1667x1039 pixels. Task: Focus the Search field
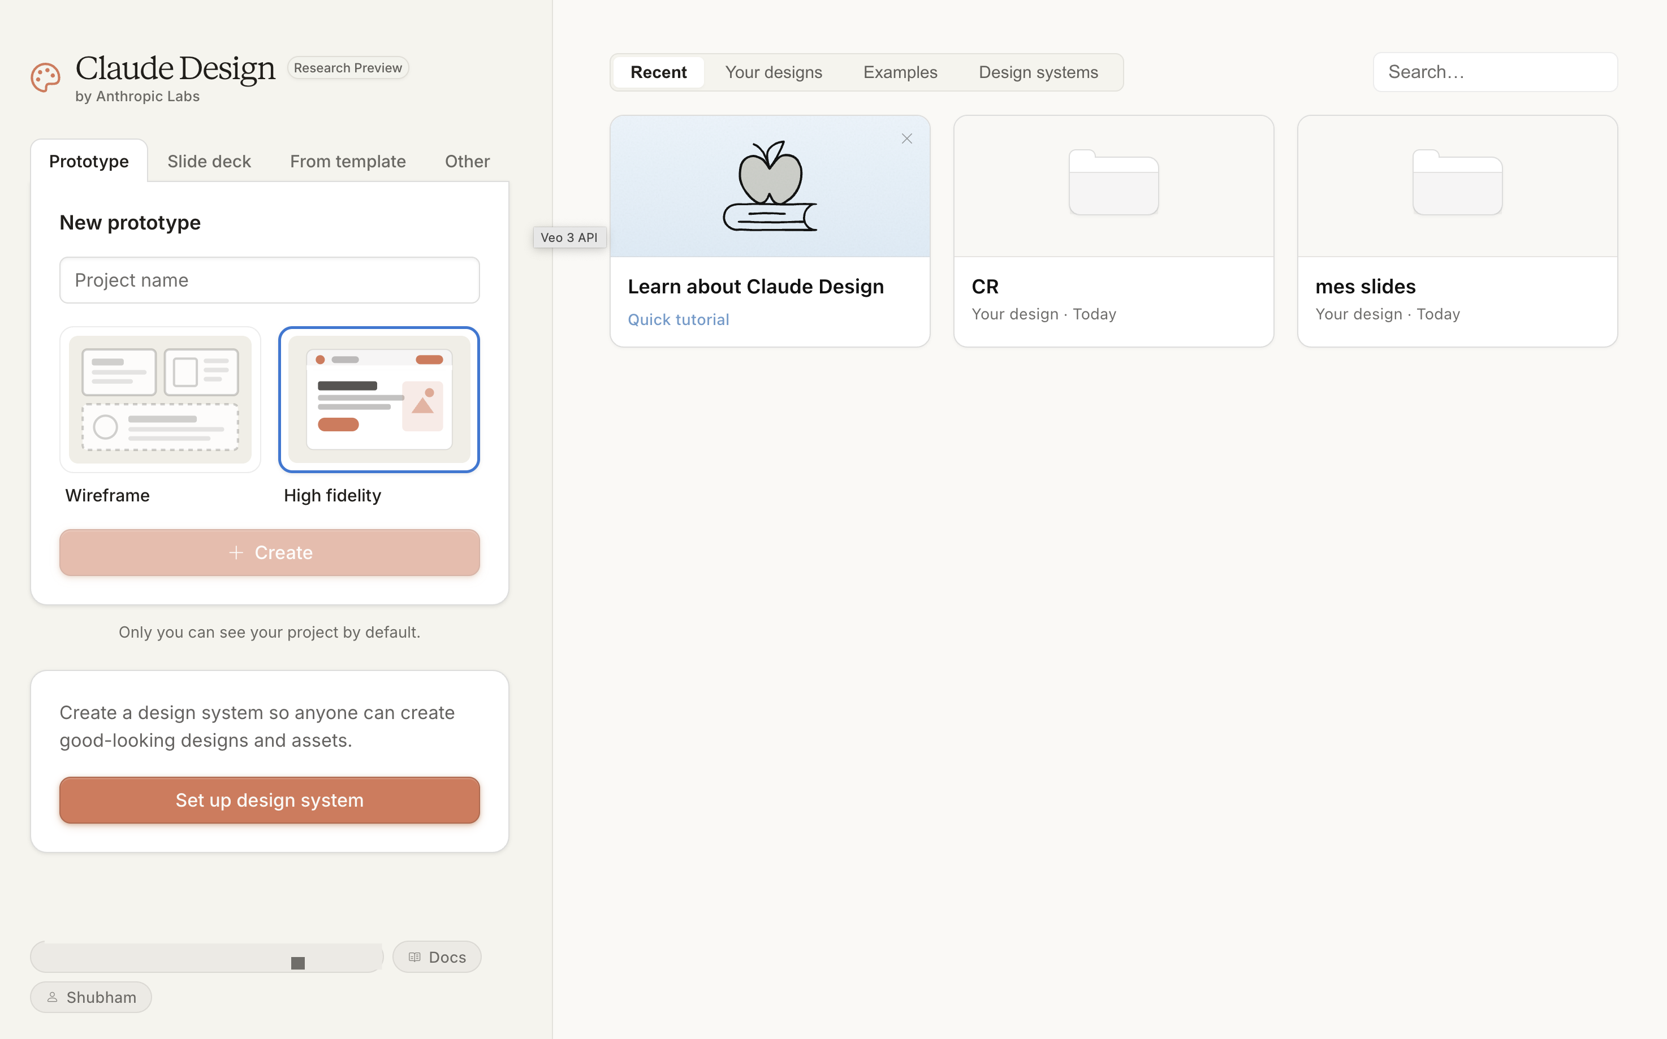point(1495,72)
